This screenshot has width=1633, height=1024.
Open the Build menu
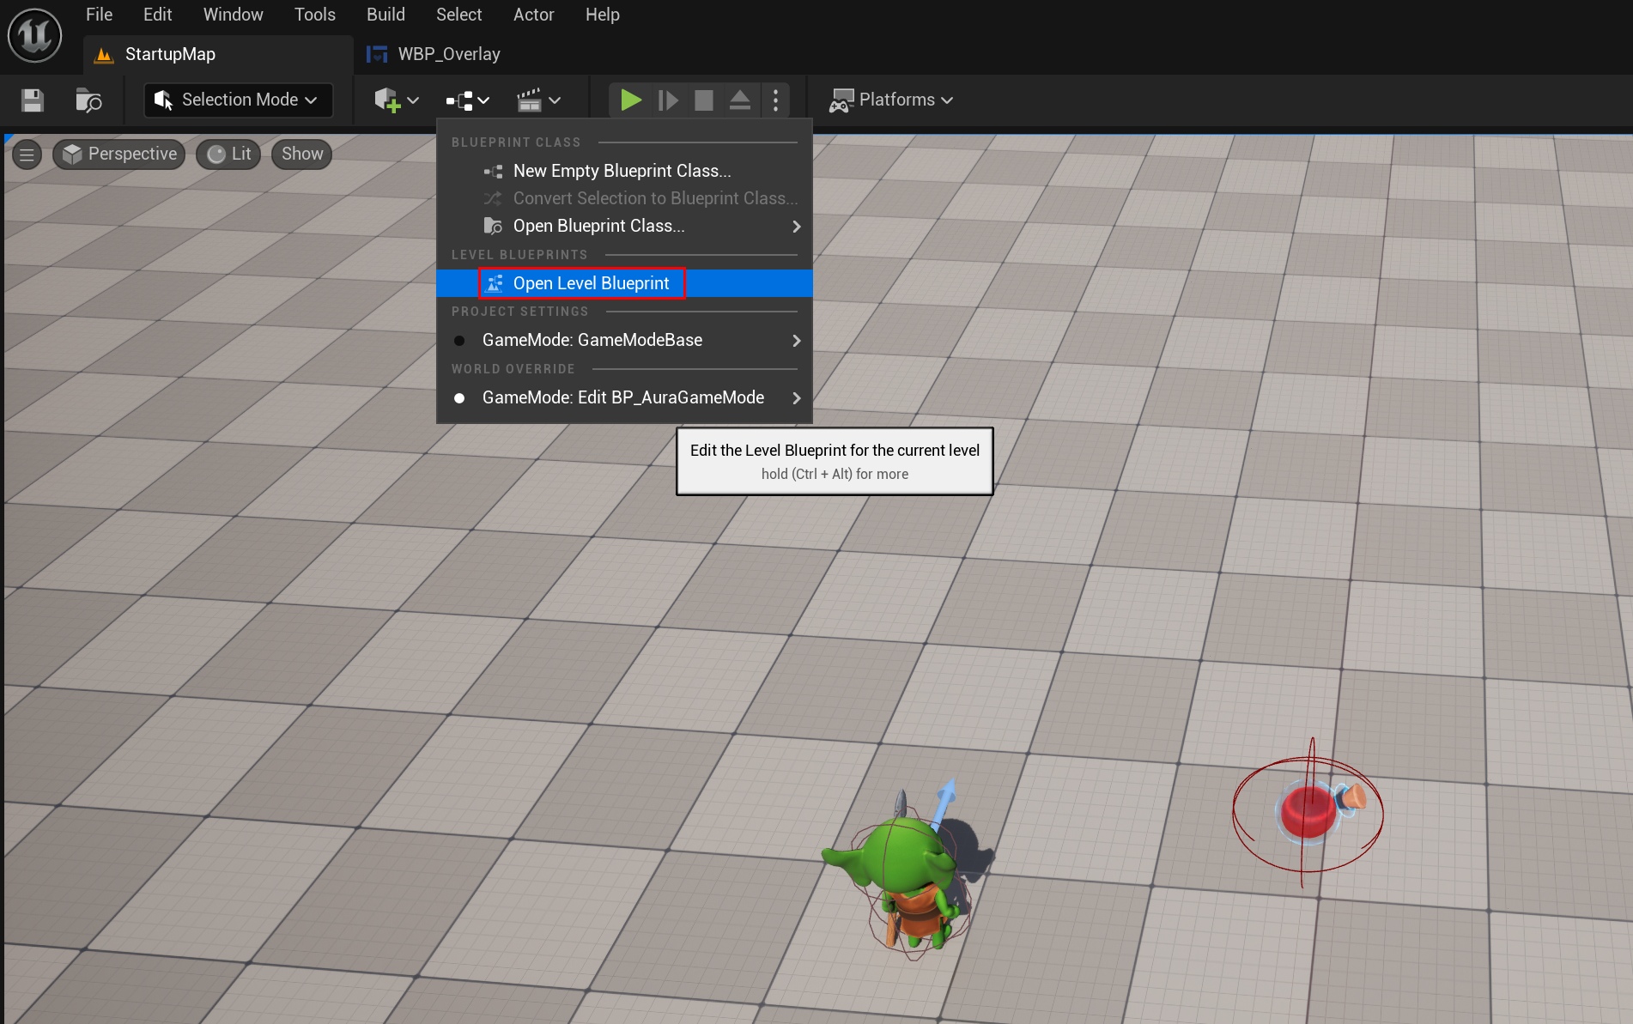point(385,15)
